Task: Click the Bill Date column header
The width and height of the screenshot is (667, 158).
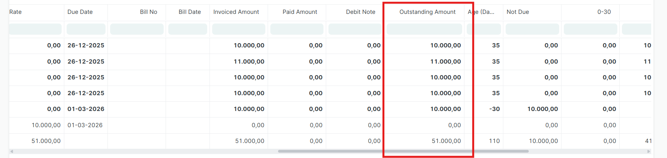Action: [x=189, y=12]
